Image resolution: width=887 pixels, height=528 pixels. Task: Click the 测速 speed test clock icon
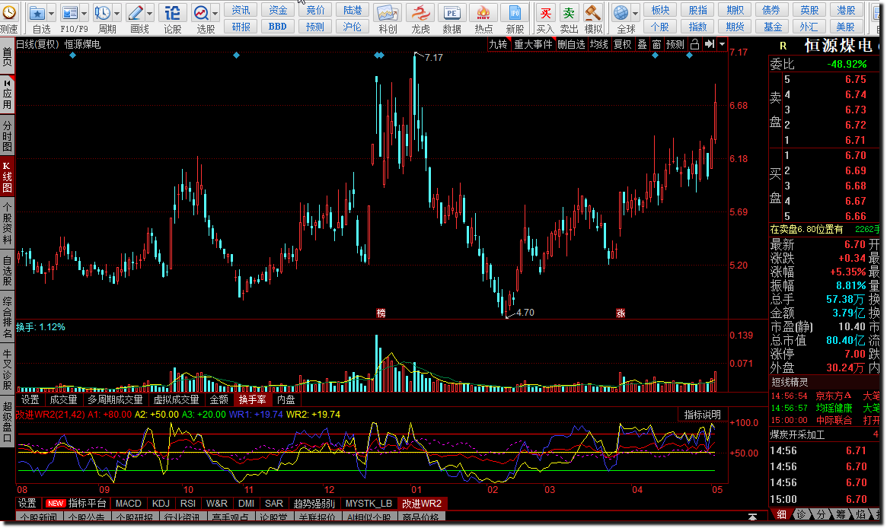click(x=8, y=12)
